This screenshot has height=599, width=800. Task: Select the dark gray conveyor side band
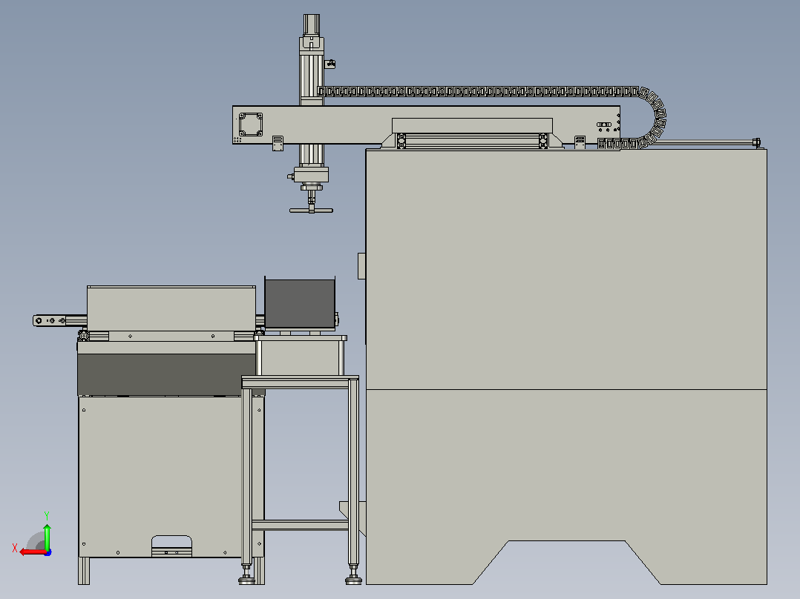click(167, 374)
